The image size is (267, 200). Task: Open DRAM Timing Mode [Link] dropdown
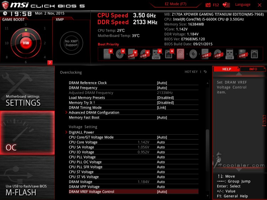[161, 108]
